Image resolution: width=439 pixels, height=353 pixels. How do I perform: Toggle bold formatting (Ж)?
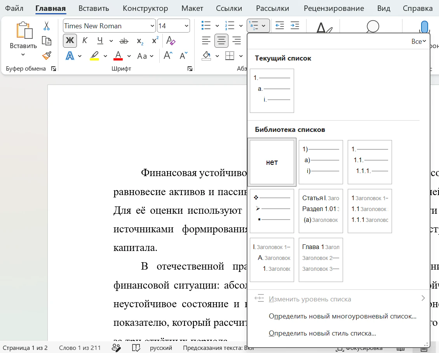[70, 41]
